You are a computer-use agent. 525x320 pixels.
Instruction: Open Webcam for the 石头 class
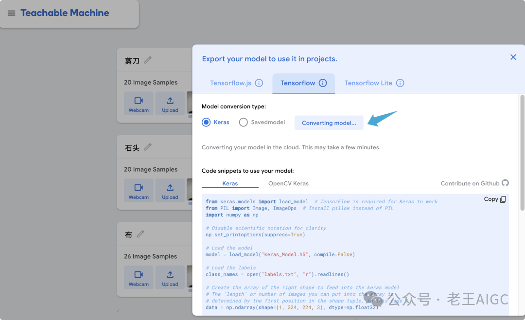click(139, 190)
